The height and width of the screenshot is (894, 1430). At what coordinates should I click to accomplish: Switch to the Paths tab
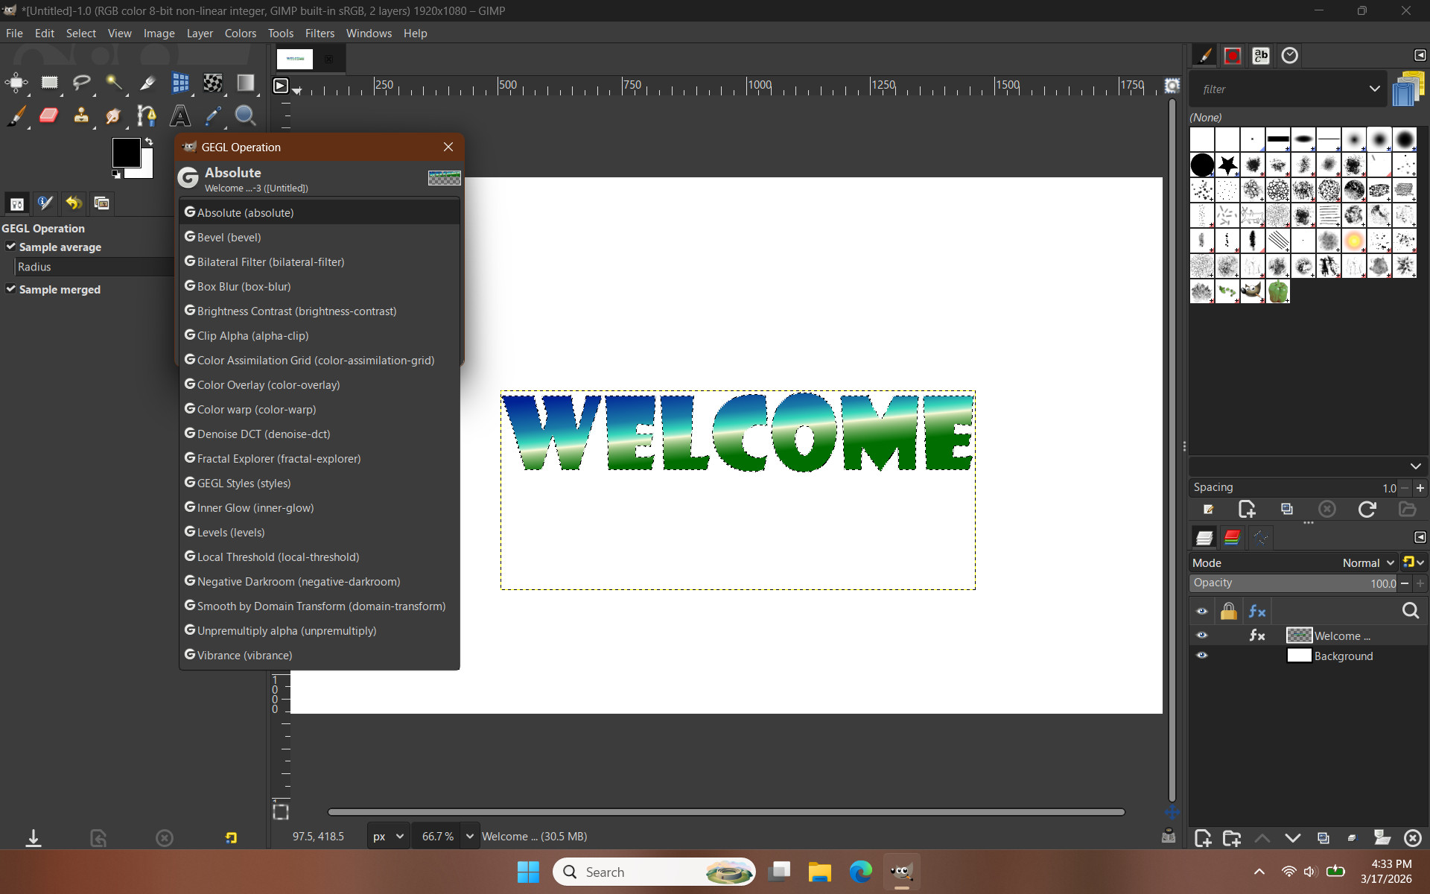(1260, 537)
